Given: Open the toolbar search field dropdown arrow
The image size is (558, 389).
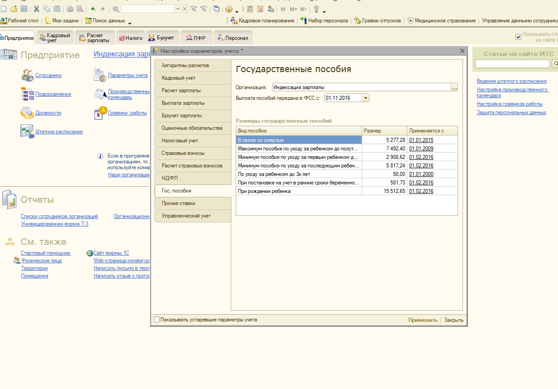Looking at the screenshot, I should coord(178,9).
